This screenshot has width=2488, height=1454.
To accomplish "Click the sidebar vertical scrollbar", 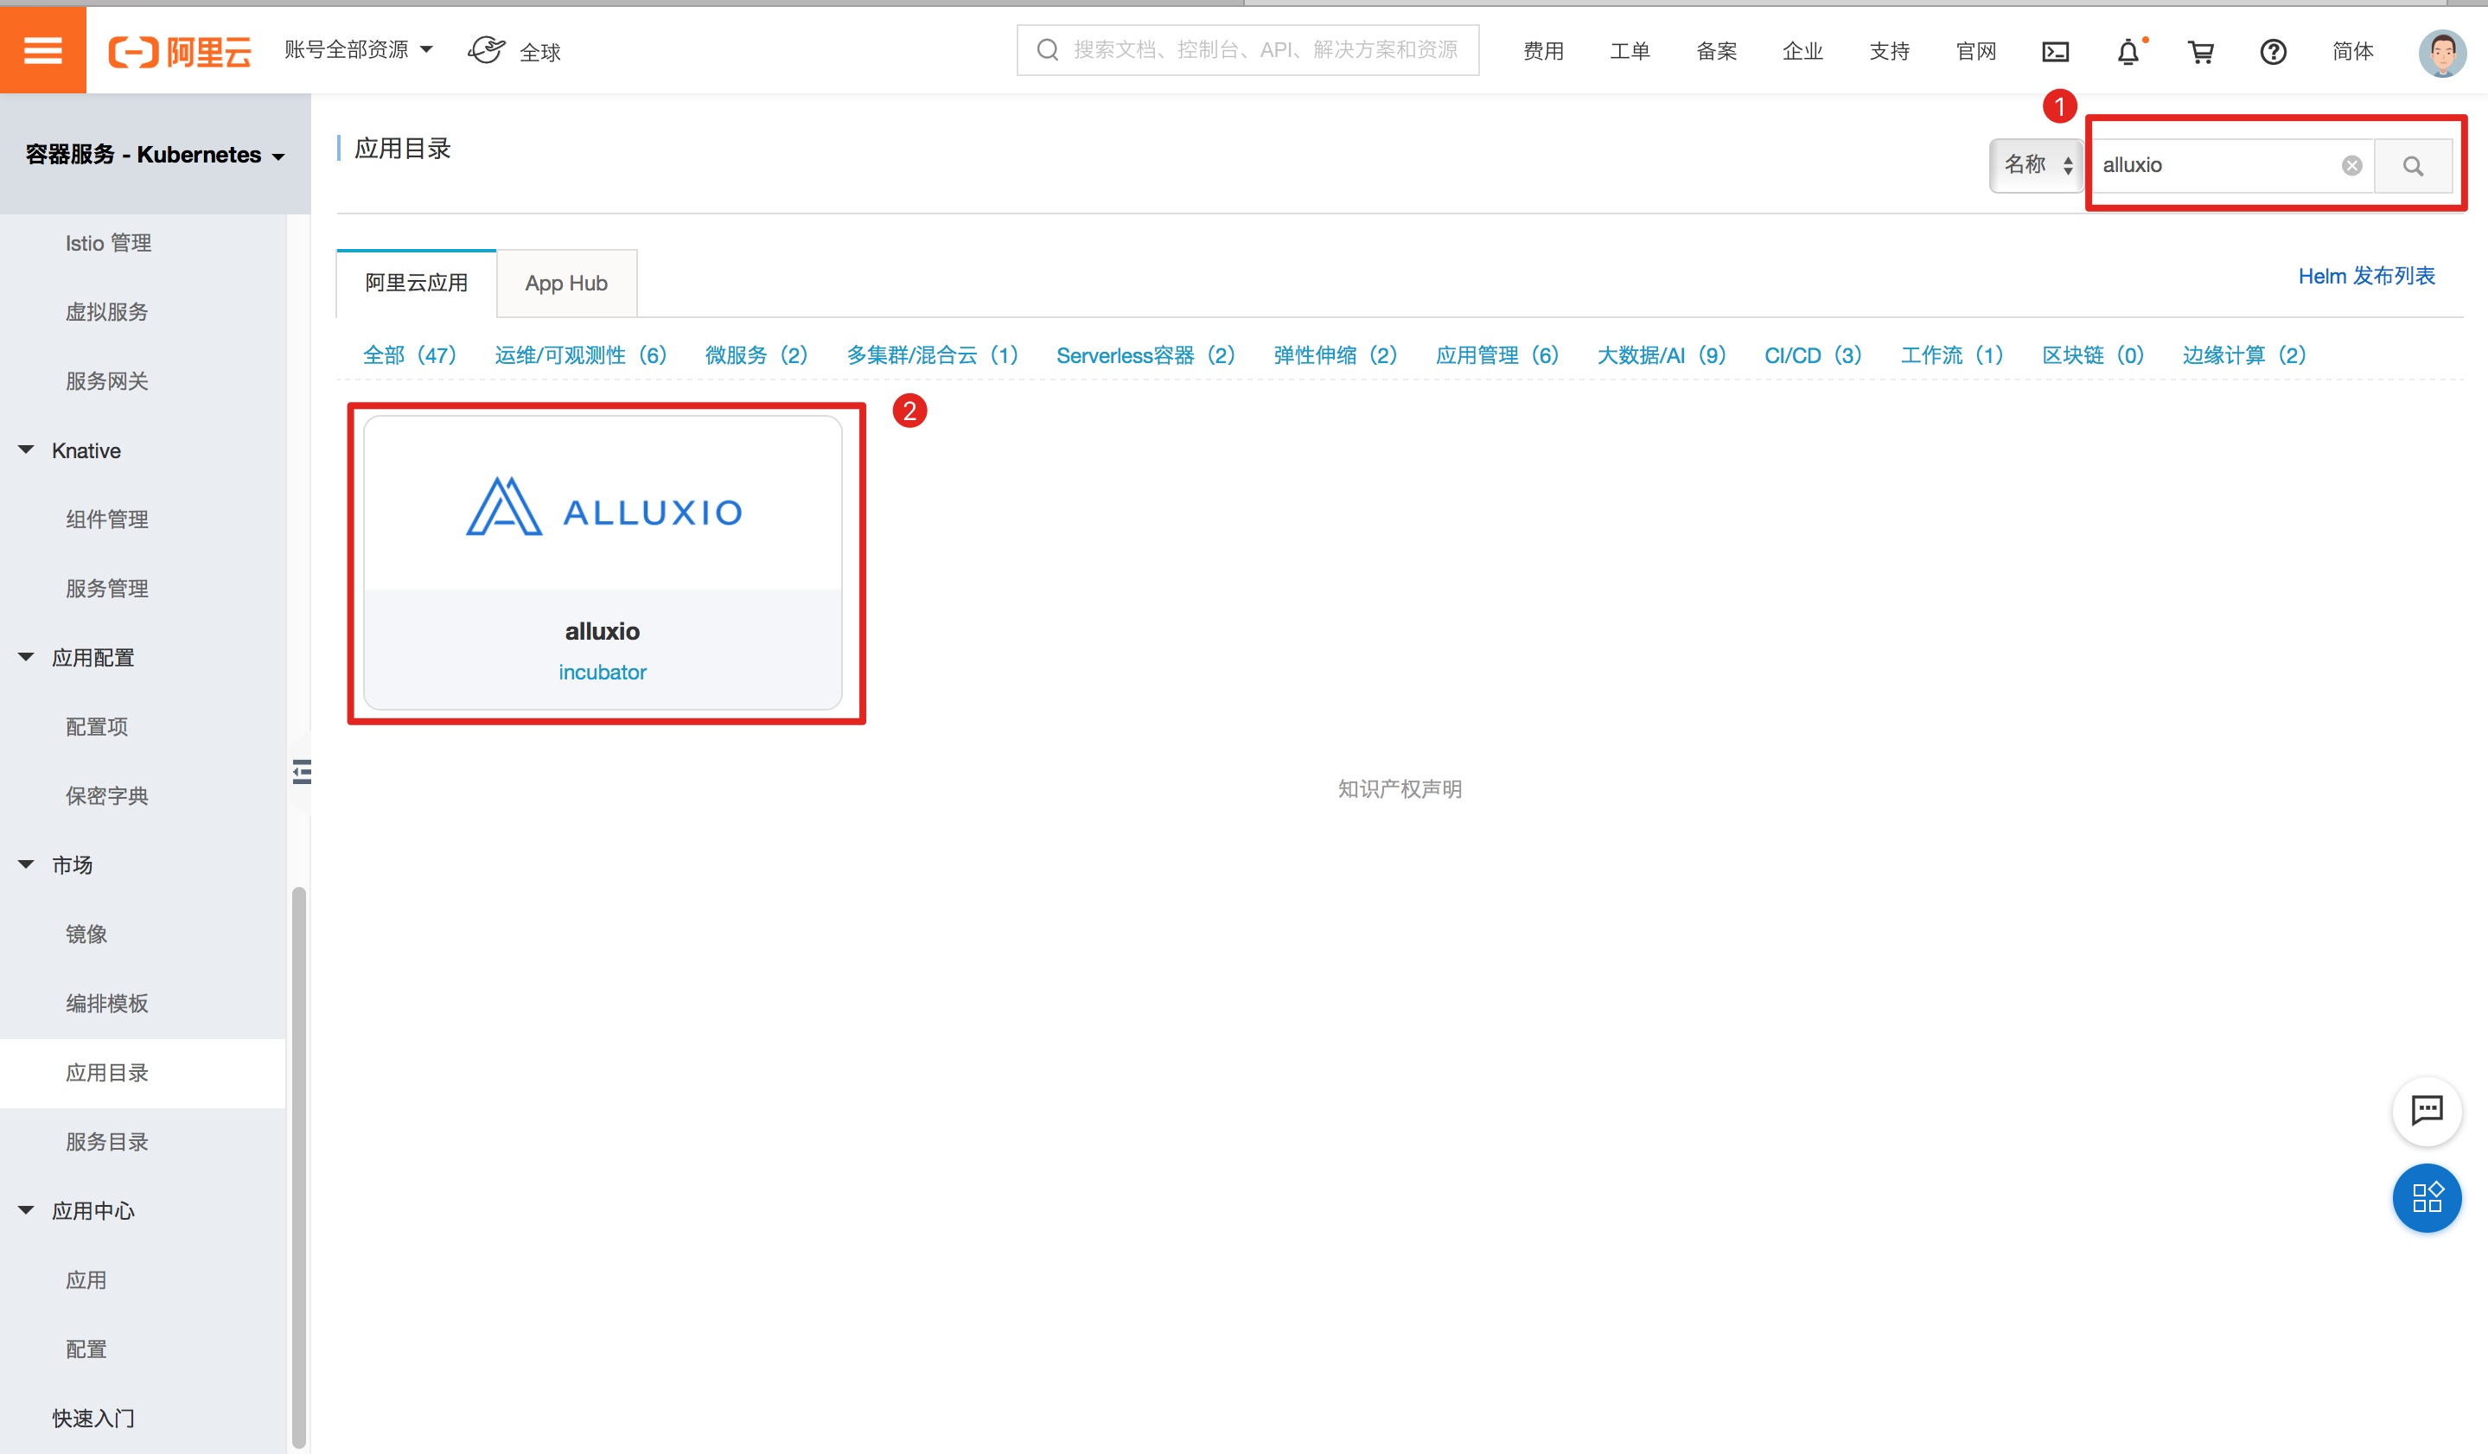I will click(x=298, y=1167).
